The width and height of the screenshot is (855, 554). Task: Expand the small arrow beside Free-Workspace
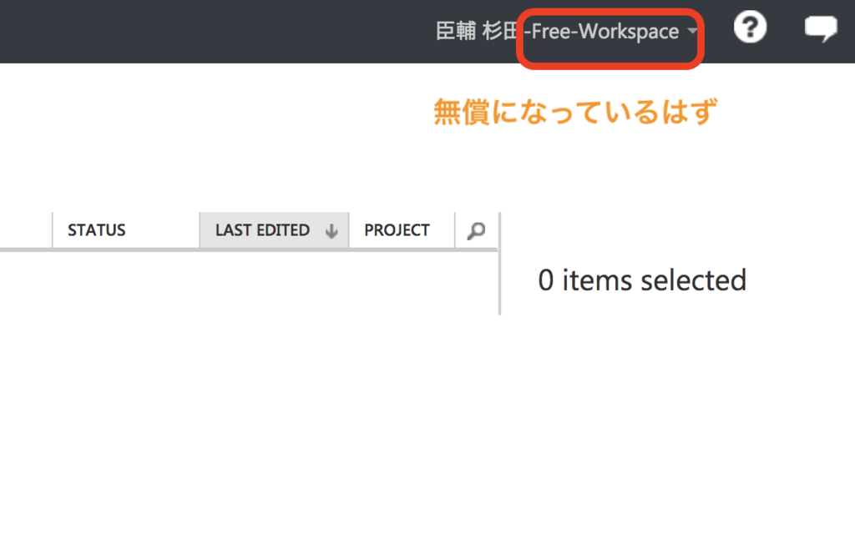click(x=692, y=31)
